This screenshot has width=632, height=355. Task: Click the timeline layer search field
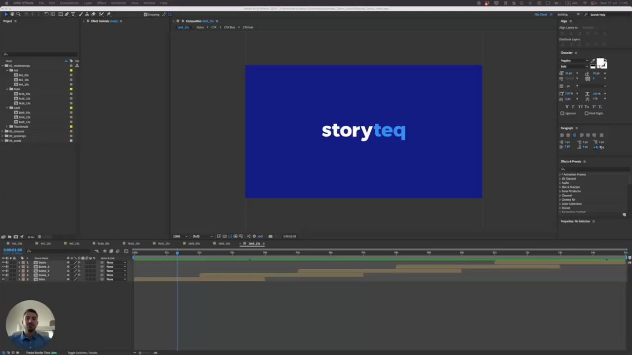[58, 251]
